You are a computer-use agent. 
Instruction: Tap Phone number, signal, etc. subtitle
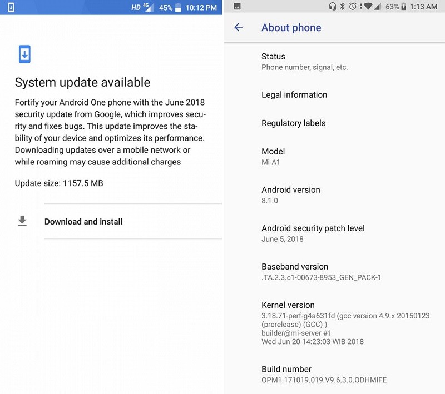304,67
